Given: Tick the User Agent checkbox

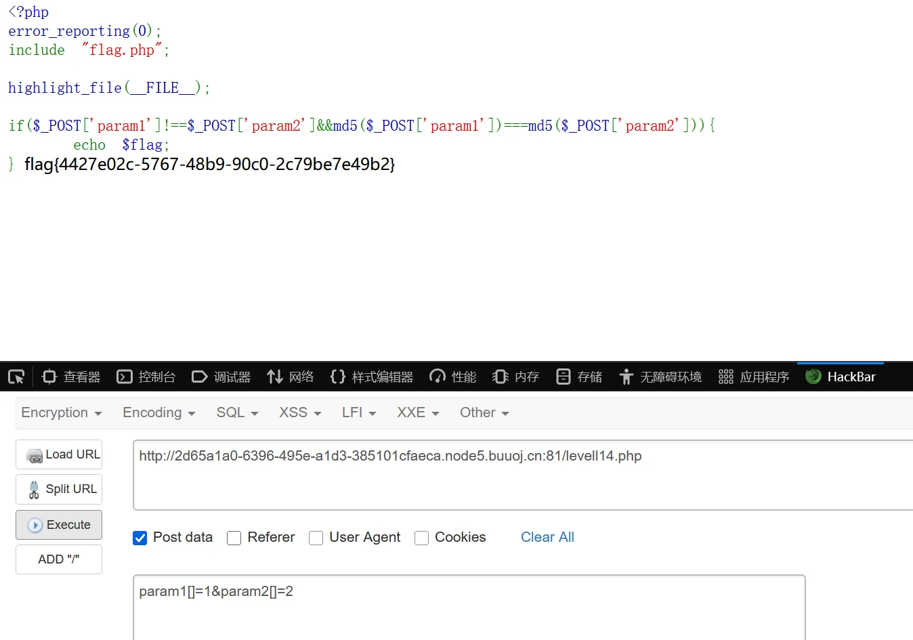Looking at the screenshot, I should 316,538.
